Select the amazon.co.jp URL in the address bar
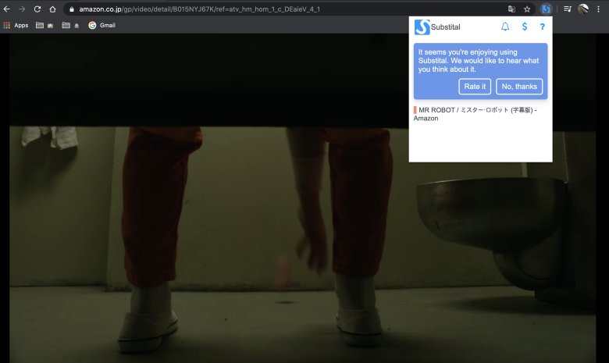Screen dimensions: 609x363 pyautogui.click(x=199, y=9)
